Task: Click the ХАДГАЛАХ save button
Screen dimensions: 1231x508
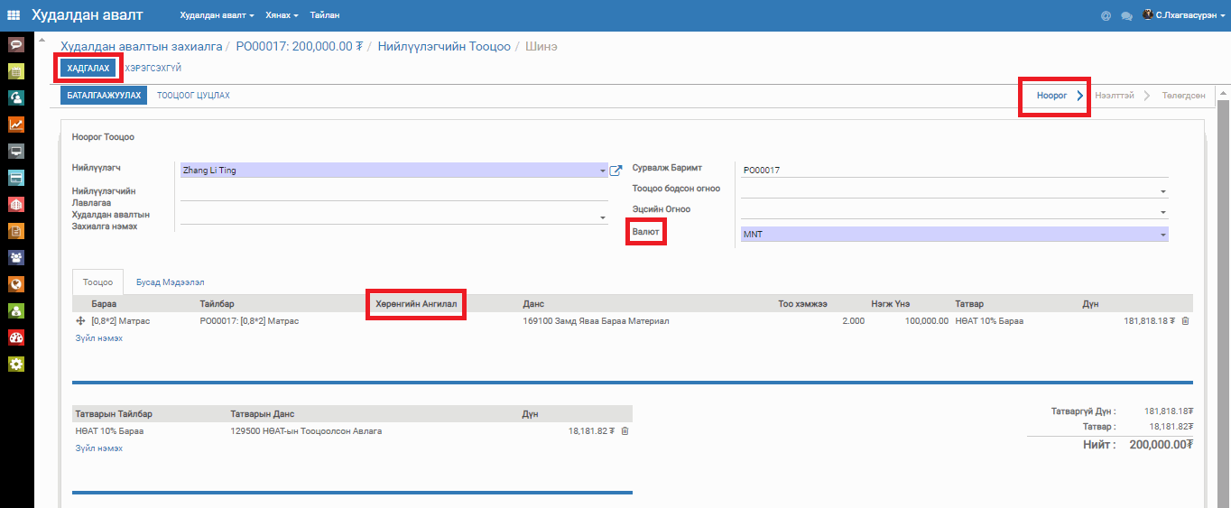Action: pyautogui.click(x=88, y=69)
